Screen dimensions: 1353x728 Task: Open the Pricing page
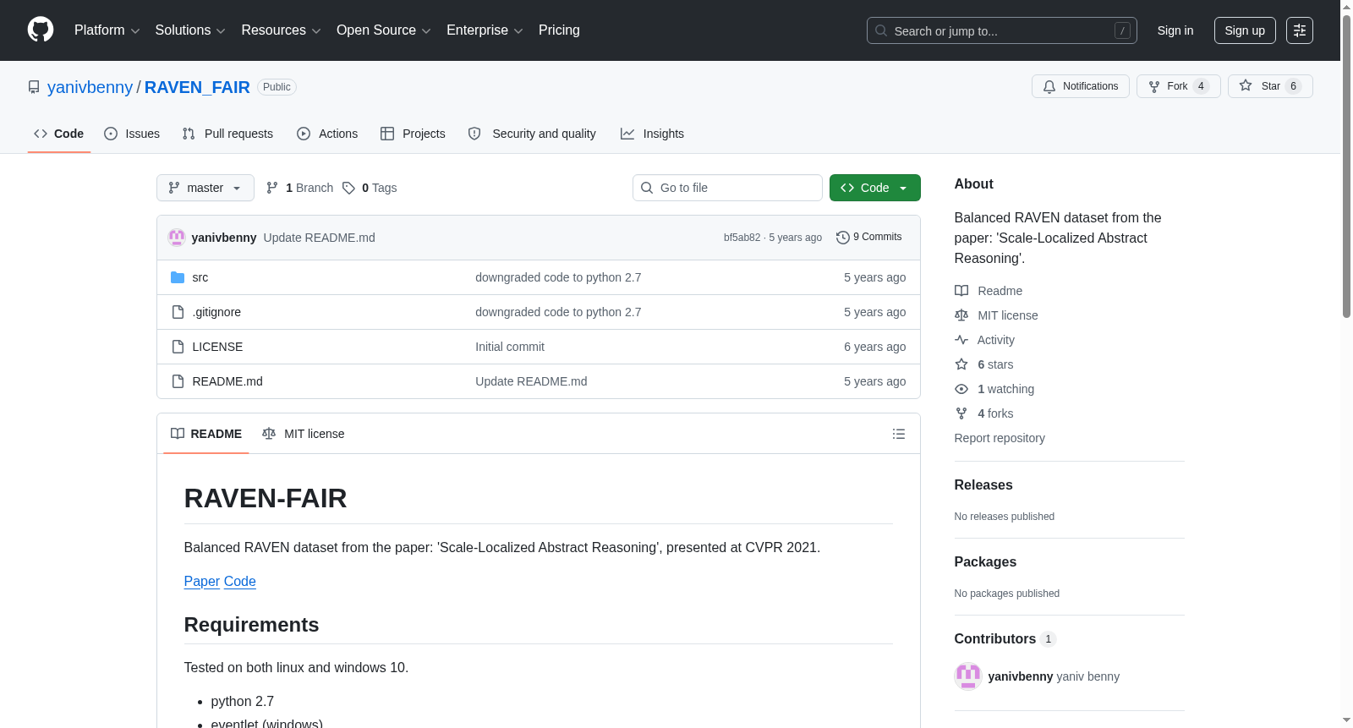(x=559, y=30)
